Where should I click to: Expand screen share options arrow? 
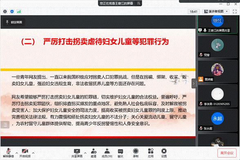tap(85, 153)
